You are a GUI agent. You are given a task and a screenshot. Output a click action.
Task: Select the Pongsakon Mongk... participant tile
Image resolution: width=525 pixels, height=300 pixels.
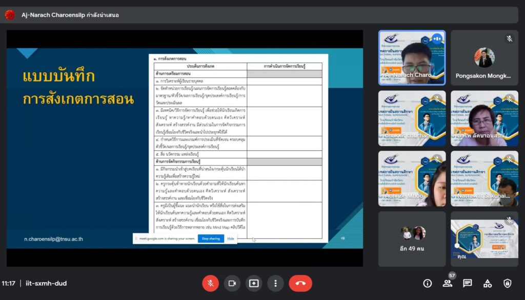pos(484,58)
